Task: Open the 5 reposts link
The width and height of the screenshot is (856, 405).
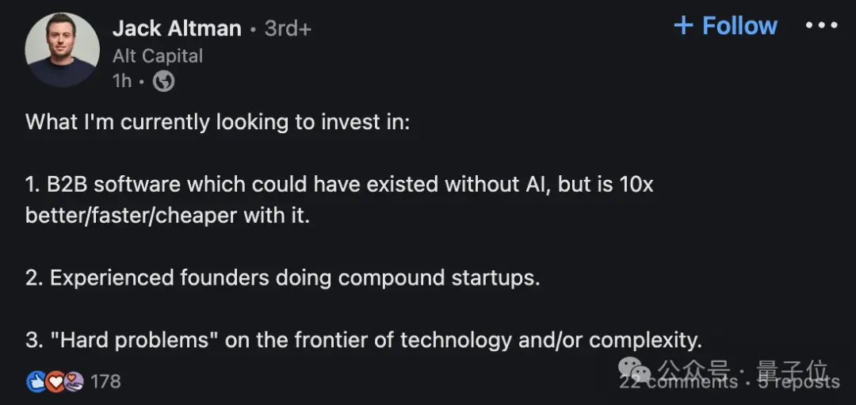Action: coord(799,381)
